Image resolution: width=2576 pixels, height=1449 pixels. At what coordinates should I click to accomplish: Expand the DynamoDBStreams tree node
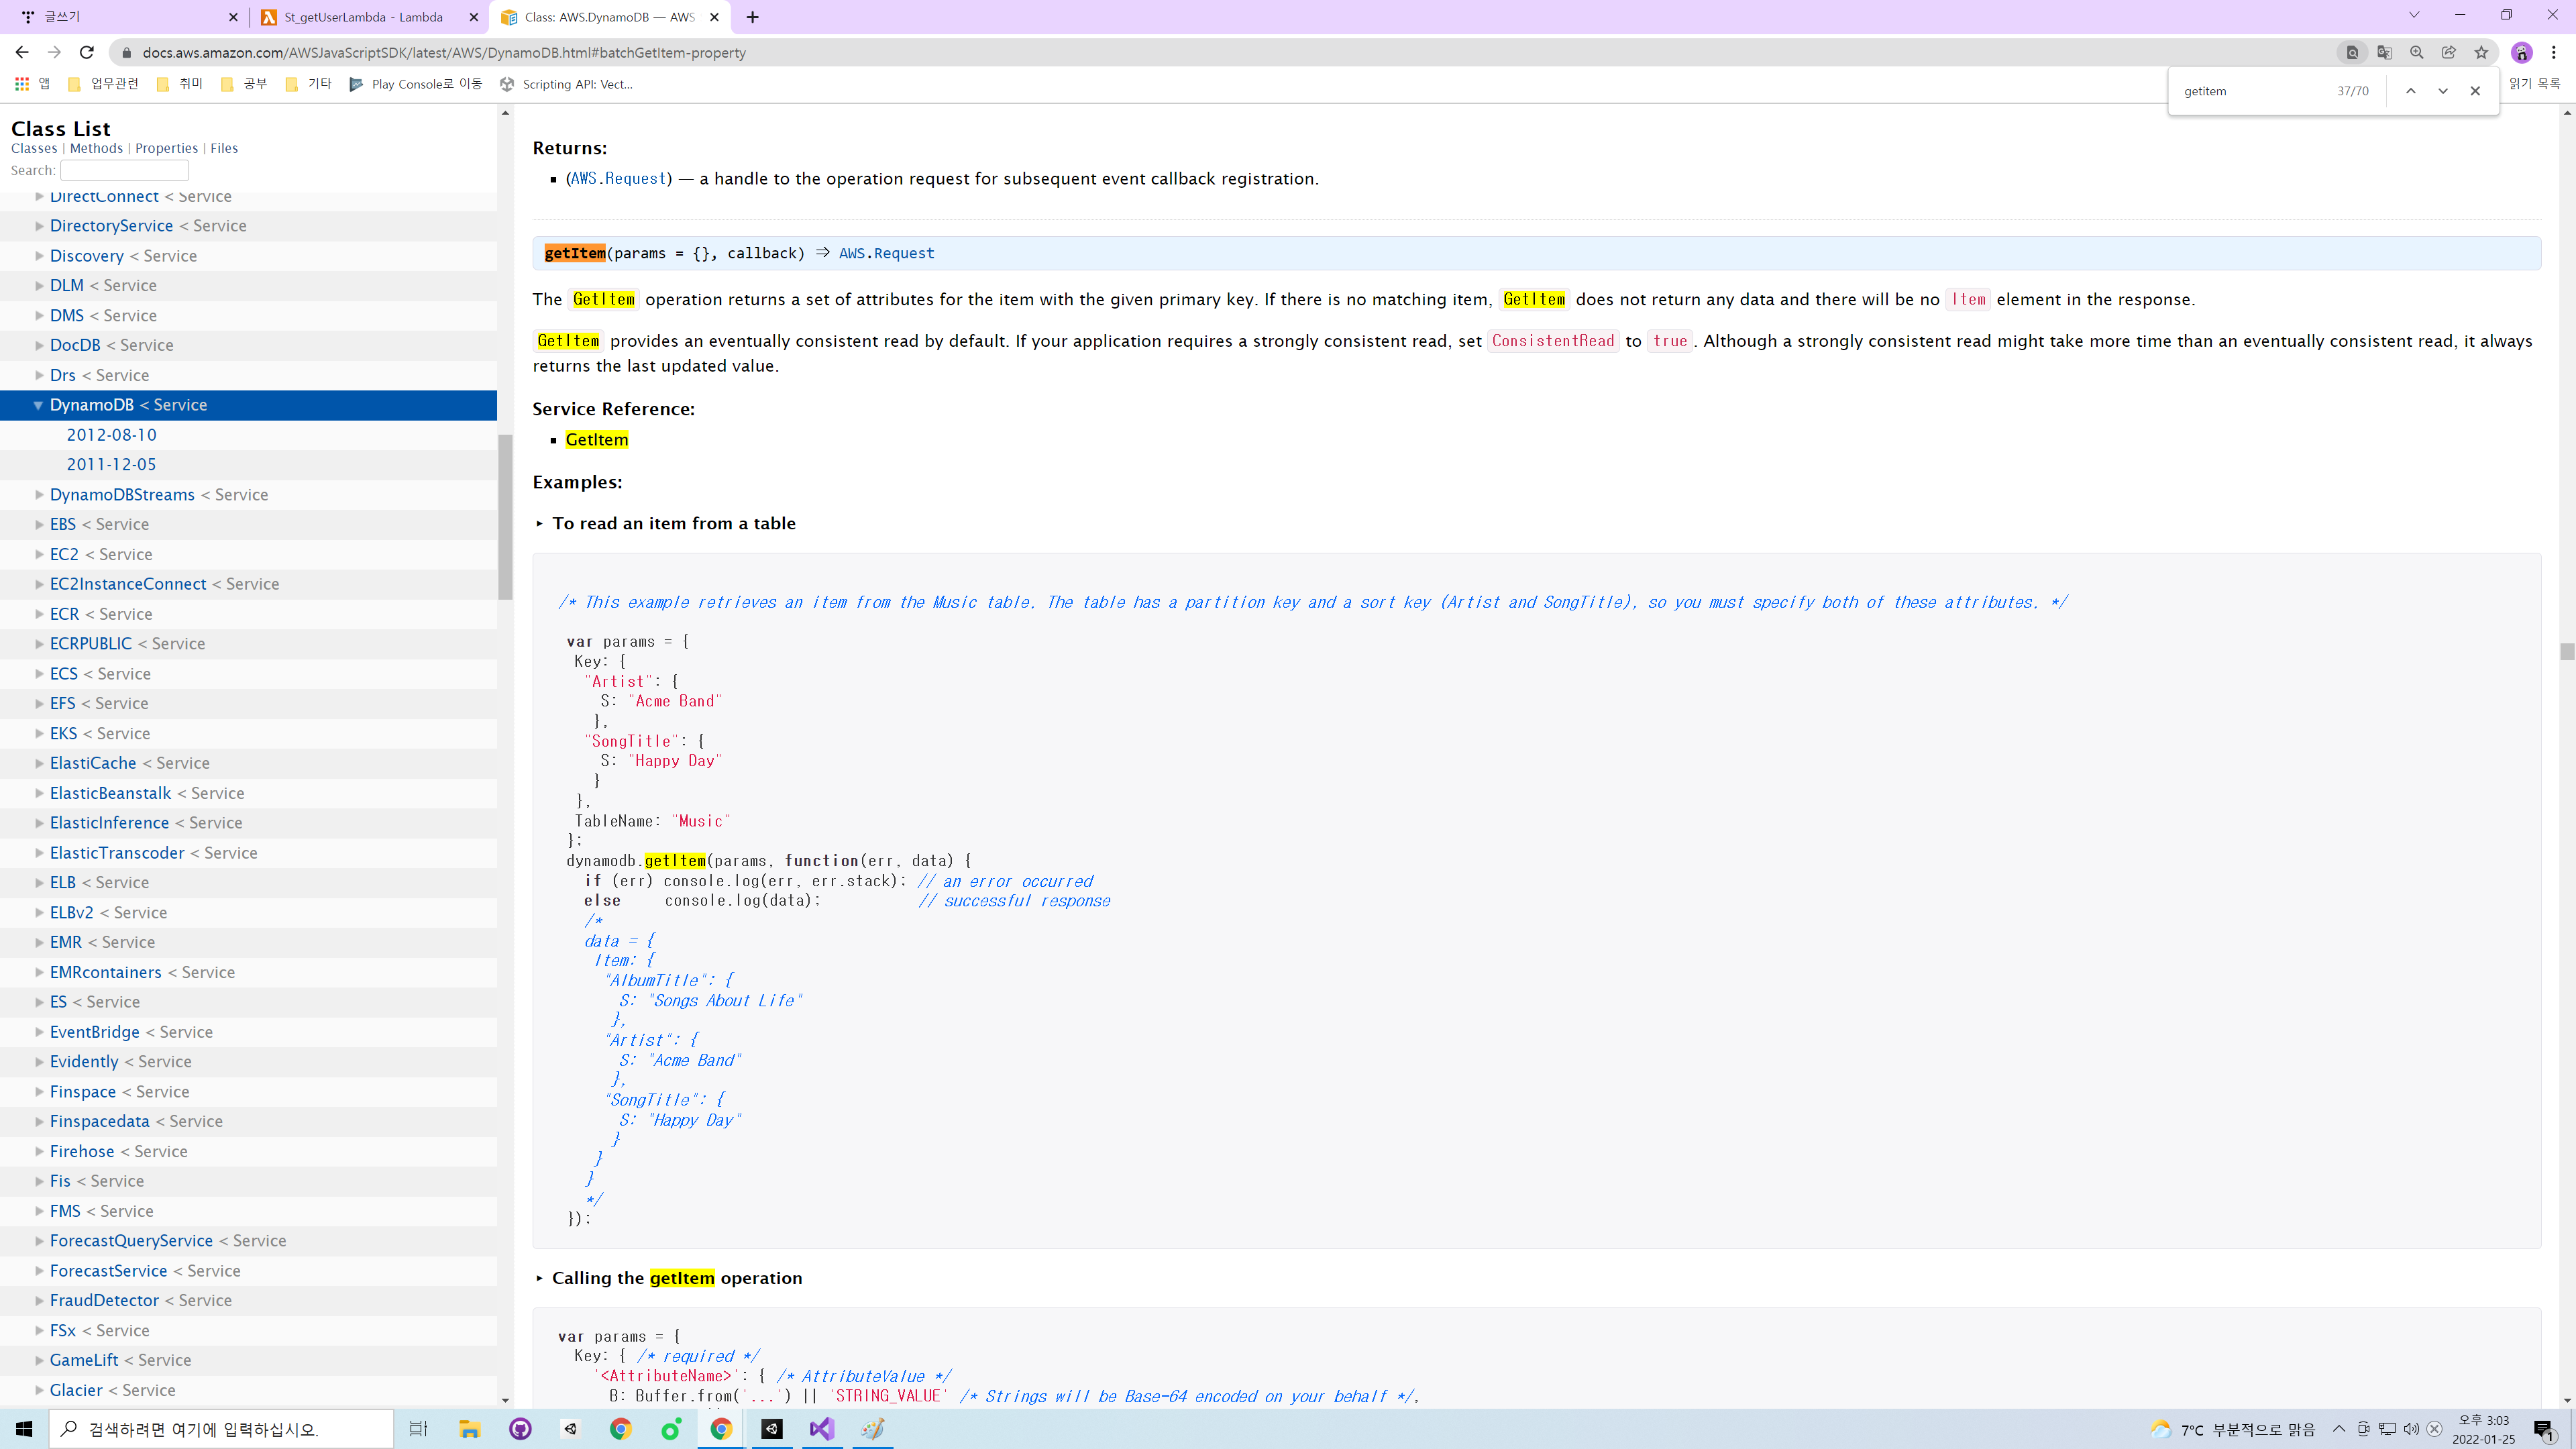point(38,494)
